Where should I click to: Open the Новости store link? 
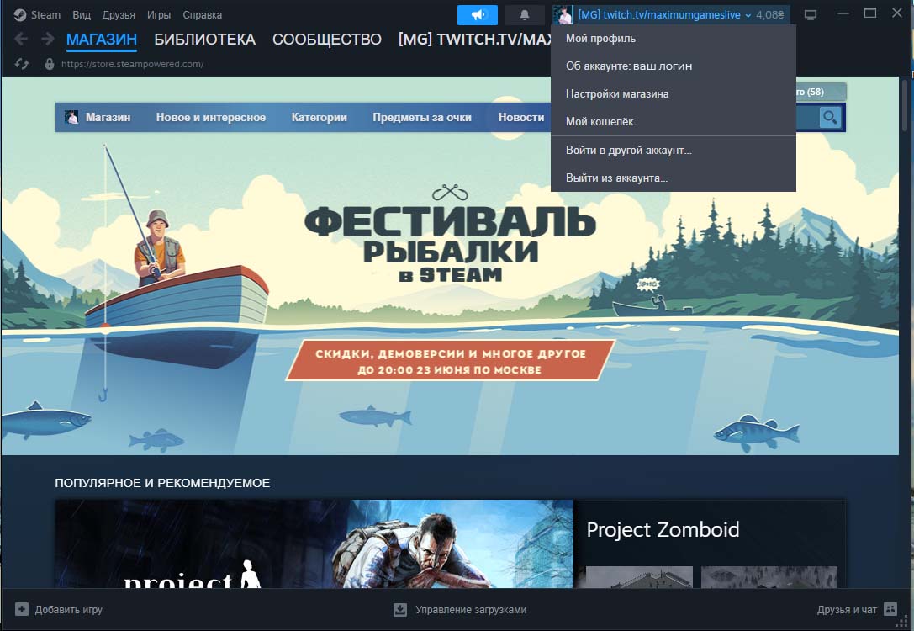pos(521,117)
